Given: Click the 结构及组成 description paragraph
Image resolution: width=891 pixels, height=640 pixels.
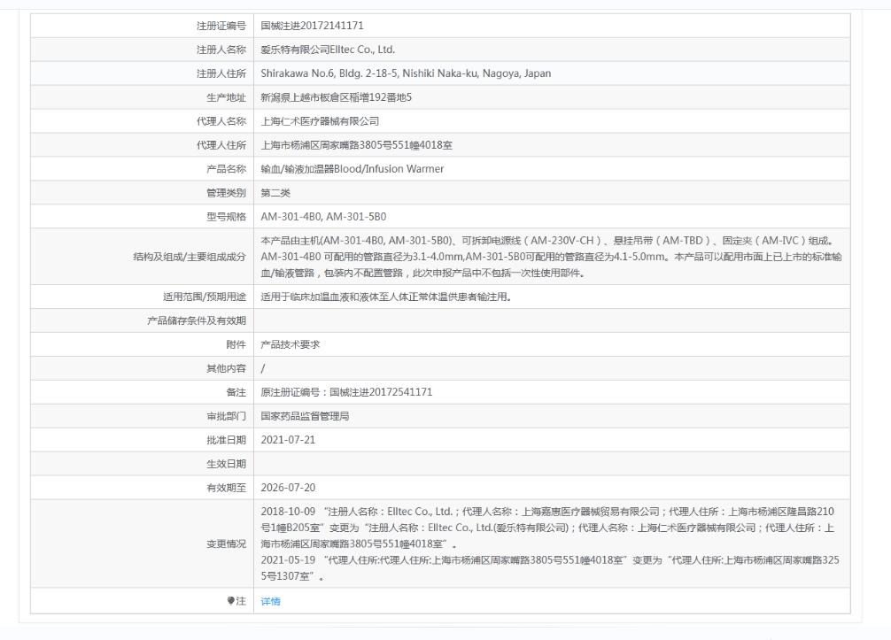Looking at the screenshot, I should click(x=551, y=257).
